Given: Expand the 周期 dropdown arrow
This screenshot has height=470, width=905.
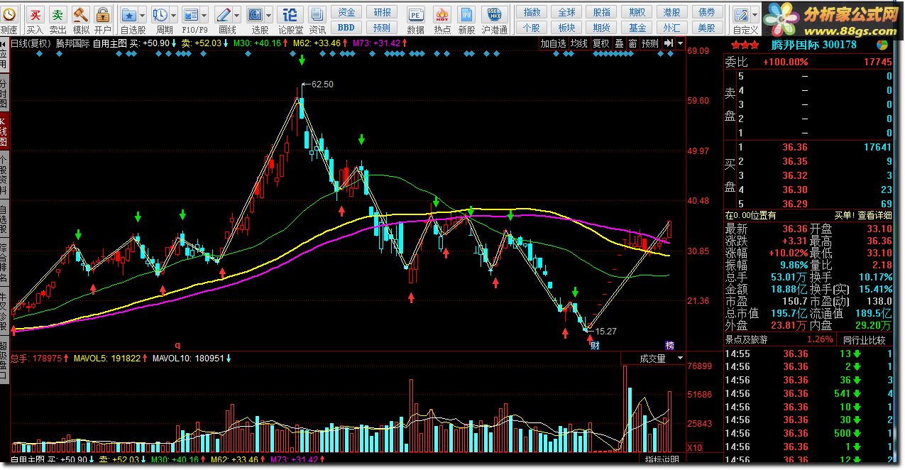Looking at the screenshot, I should tap(174, 15).
